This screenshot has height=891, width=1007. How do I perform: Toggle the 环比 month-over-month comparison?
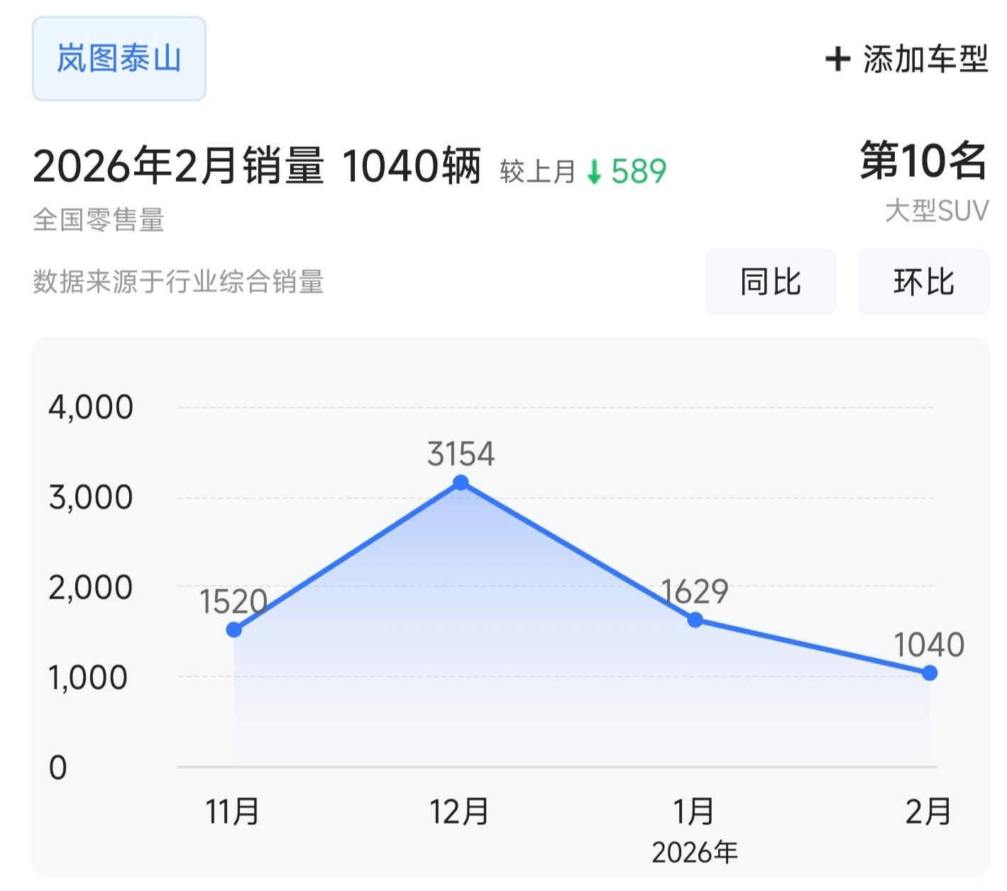coord(923,282)
